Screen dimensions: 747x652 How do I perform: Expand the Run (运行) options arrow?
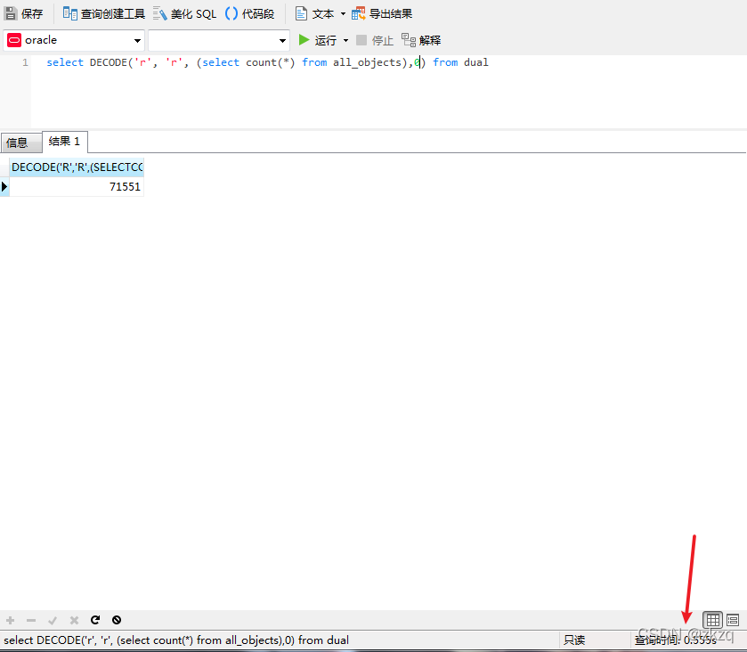click(x=345, y=40)
